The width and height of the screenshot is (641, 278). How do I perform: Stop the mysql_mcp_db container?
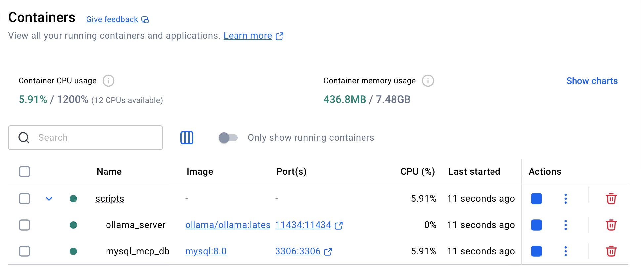coord(536,251)
